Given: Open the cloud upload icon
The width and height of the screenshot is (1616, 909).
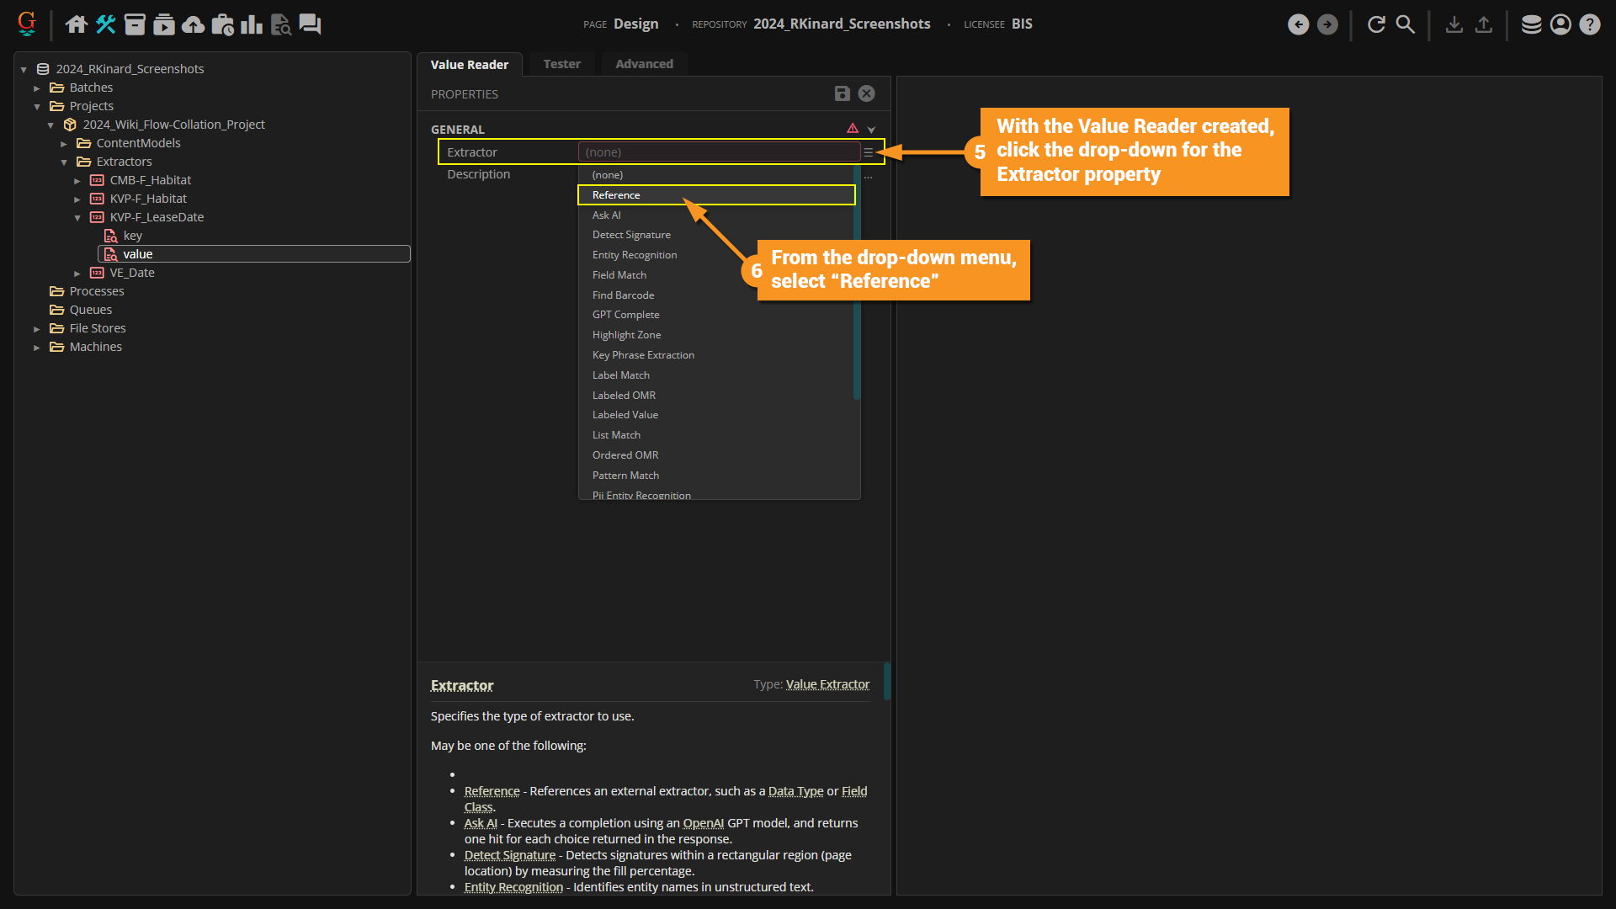Looking at the screenshot, I should click(x=194, y=24).
